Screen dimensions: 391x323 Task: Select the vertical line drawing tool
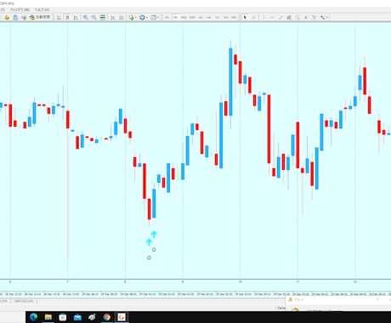click(x=263, y=18)
